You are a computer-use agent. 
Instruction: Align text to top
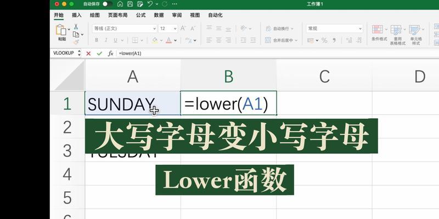(x=209, y=28)
